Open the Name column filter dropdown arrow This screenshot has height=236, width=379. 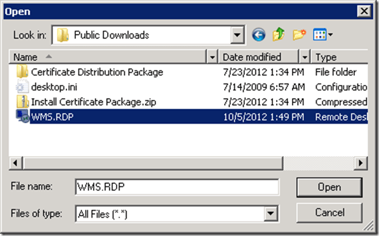[x=212, y=57]
